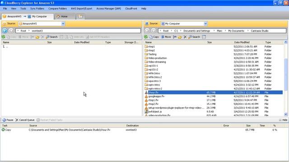
Task: Click delete X icon in AmazonAWS pane toolbar
Action: [x=42, y=37]
